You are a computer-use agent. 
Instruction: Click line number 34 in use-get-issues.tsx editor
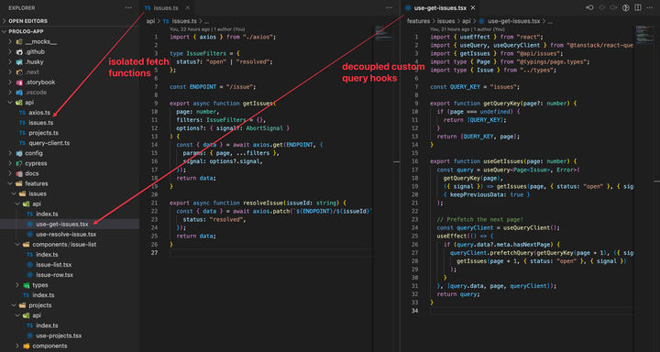click(x=414, y=311)
